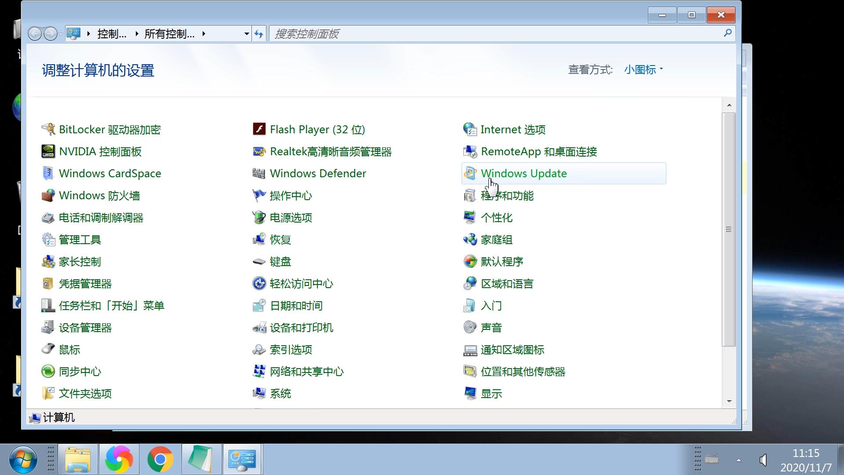Navigate to 所有控制... in the breadcrumb

click(x=169, y=33)
